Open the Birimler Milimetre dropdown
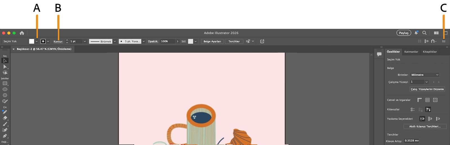The height and width of the screenshot is (145, 450). [425, 75]
